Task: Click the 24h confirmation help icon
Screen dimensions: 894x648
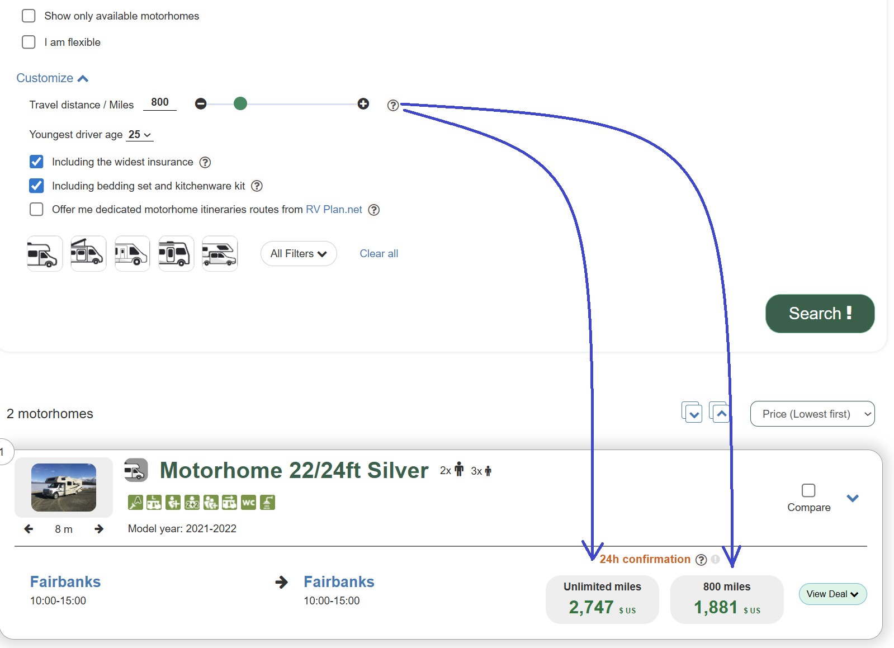Action: point(701,560)
